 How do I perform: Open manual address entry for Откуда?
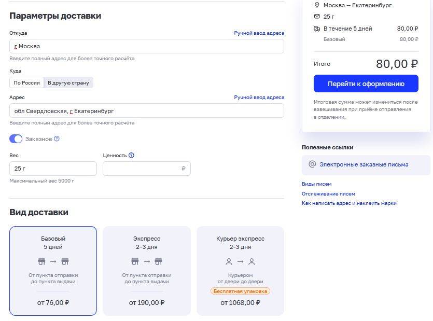(x=259, y=33)
